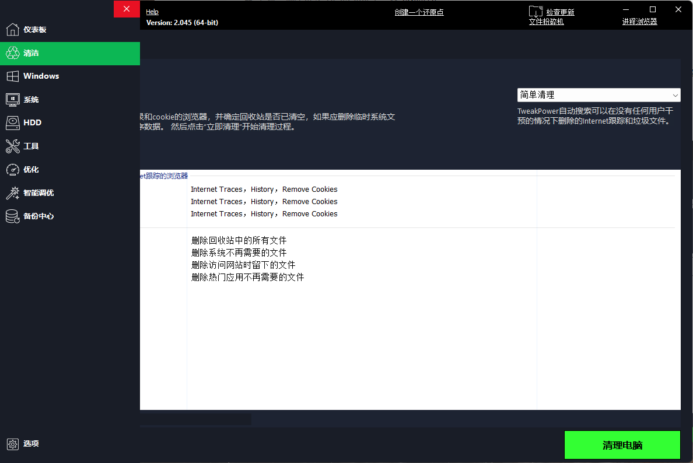Select the first Internet Traces row
The height and width of the screenshot is (463, 693).
click(264, 189)
